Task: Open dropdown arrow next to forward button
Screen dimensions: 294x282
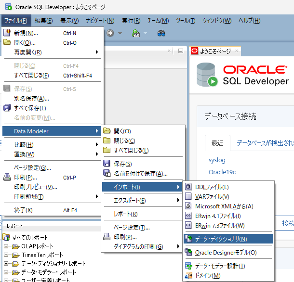Action: click(120, 33)
